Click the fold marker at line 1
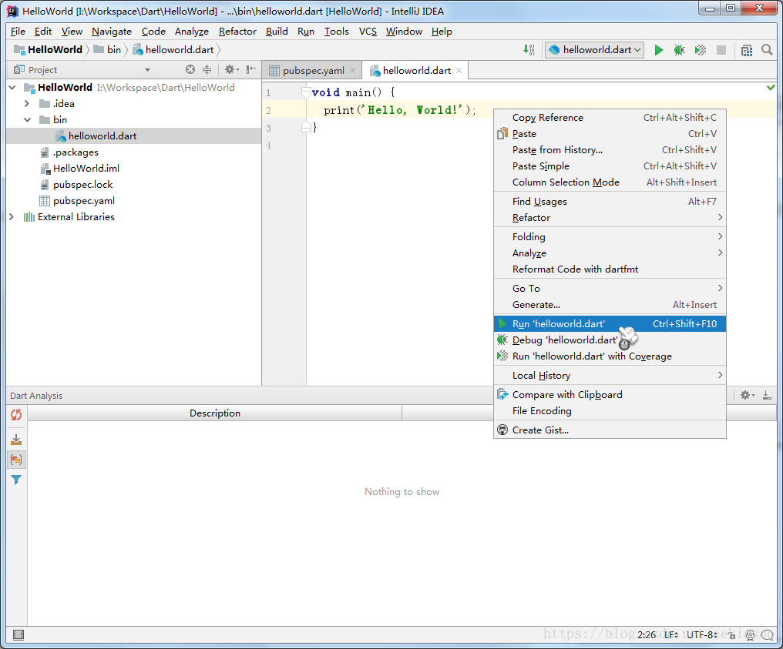 pyautogui.click(x=306, y=92)
